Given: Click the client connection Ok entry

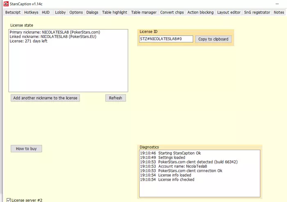Looking at the screenshot, I should pos(181,171).
